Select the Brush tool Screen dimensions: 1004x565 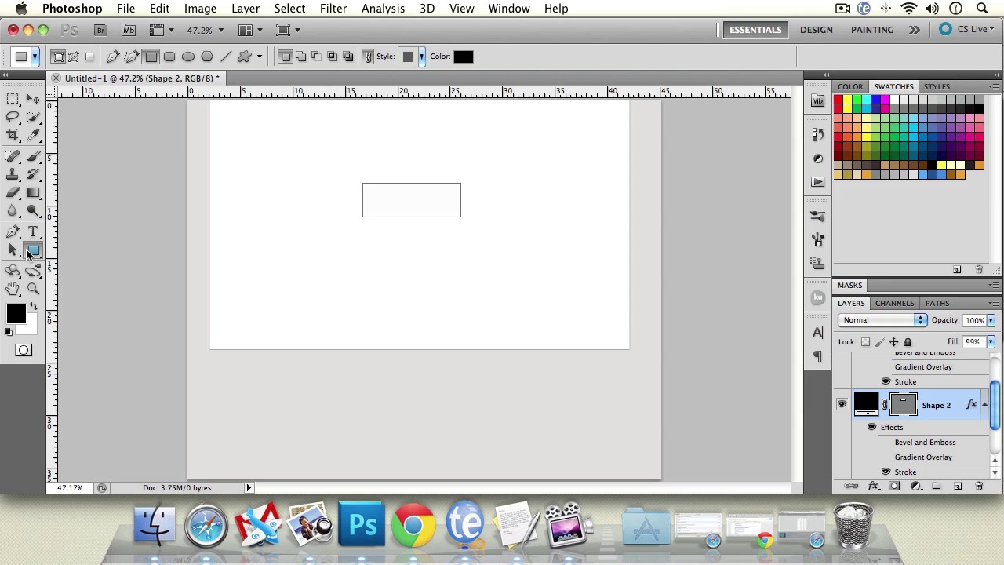click(33, 156)
